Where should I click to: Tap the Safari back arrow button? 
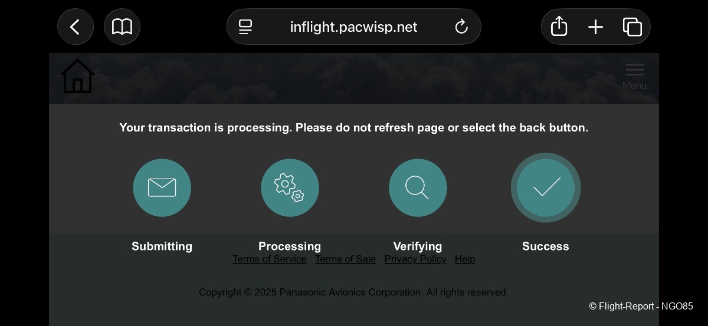[76, 27]
